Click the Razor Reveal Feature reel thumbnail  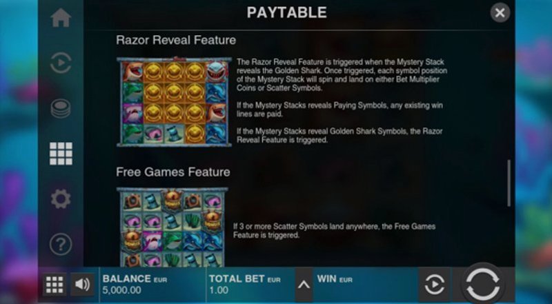click(x=175, y=102)
